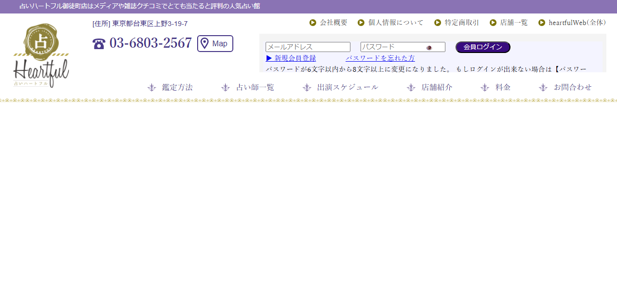
Task: Click the telephone icon beside the number
Action: pos(99,44)
